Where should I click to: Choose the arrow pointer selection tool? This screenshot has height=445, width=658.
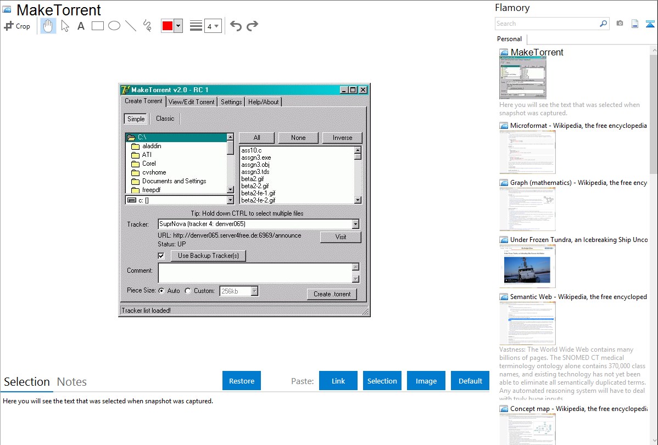pyautogui.click(x=65, y=26)
